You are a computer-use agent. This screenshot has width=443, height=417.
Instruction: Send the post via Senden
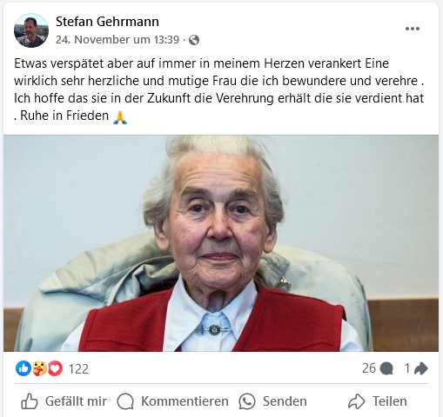pos(272,401)
